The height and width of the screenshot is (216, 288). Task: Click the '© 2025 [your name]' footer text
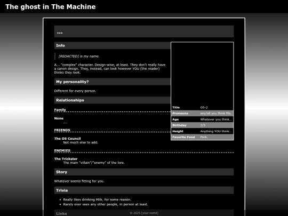pyautogui.click(x=144, y=213)
